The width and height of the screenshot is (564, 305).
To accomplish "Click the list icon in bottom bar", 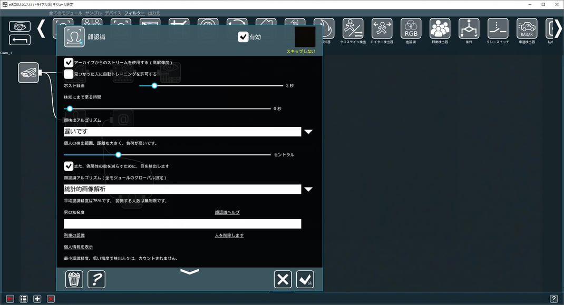I will tap(24, 299).
